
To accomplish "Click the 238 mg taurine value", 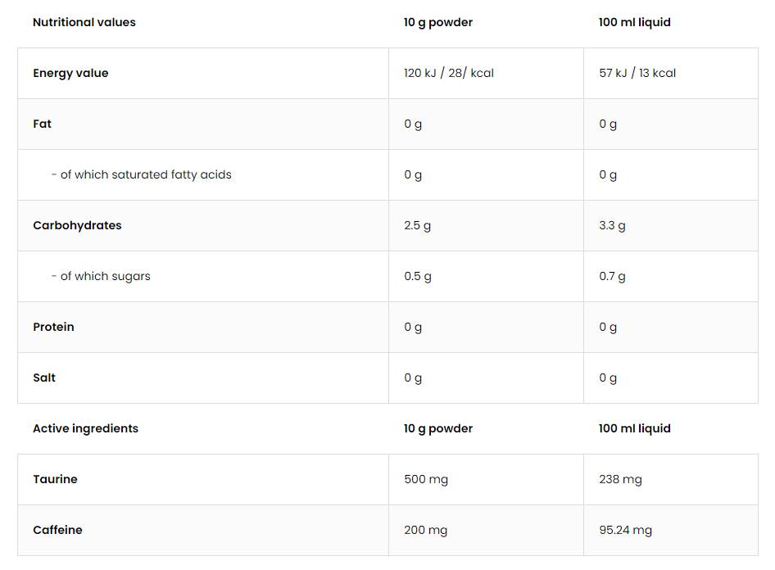I will tap(620, 479).
